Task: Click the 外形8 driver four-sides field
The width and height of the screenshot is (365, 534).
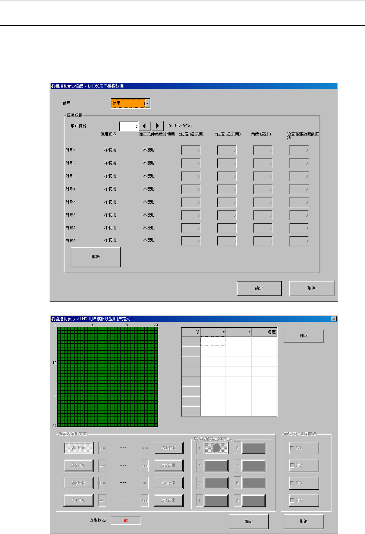Action: pyautogui.click(x=299, y=241)
